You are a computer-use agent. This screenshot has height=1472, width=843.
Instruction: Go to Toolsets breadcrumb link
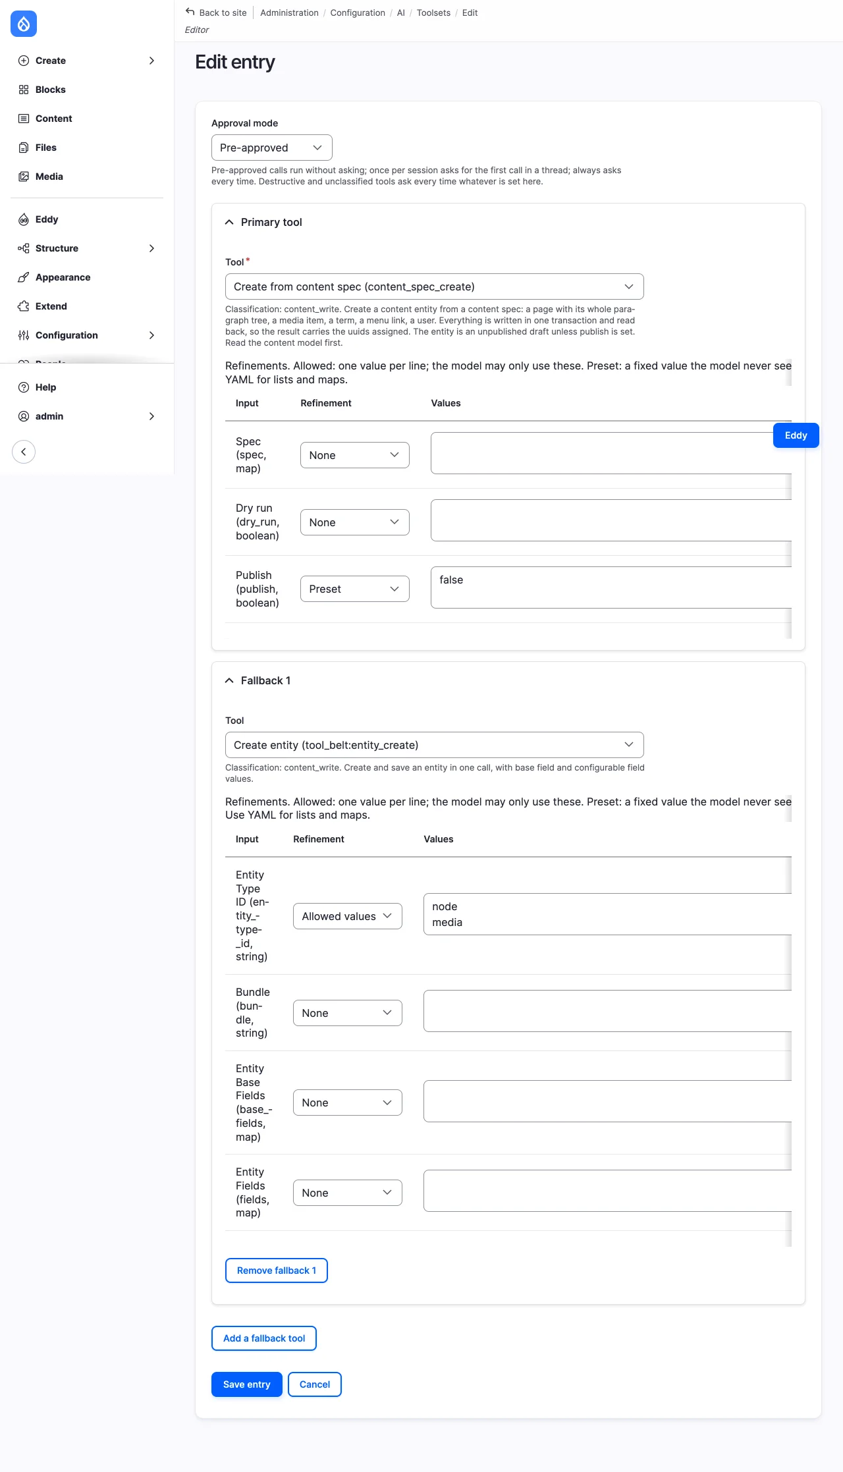tap(433, 13)
